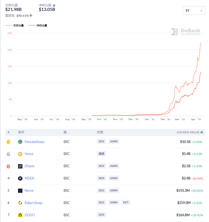The image size is (209, 222).
Task: Click the Nerve logo icon
Action: [20, 191]
